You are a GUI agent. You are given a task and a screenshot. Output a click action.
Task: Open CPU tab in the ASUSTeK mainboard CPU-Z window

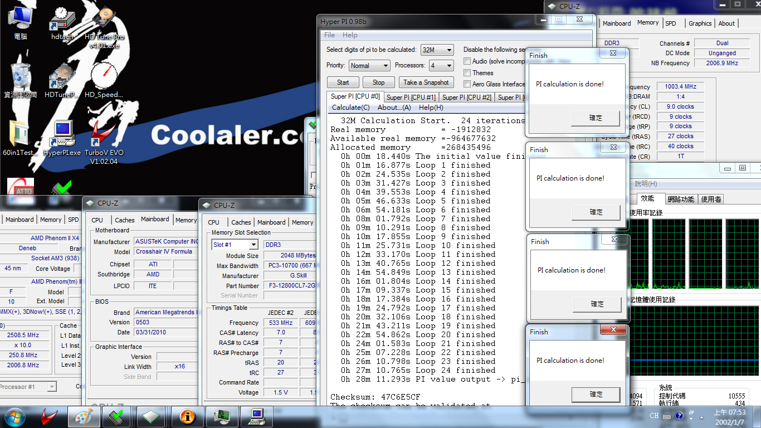[x=97, y=220]
